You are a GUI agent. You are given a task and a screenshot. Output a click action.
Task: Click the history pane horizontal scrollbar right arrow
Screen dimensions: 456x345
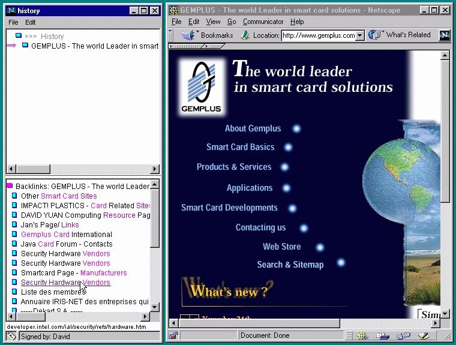(x=155, y=169)
